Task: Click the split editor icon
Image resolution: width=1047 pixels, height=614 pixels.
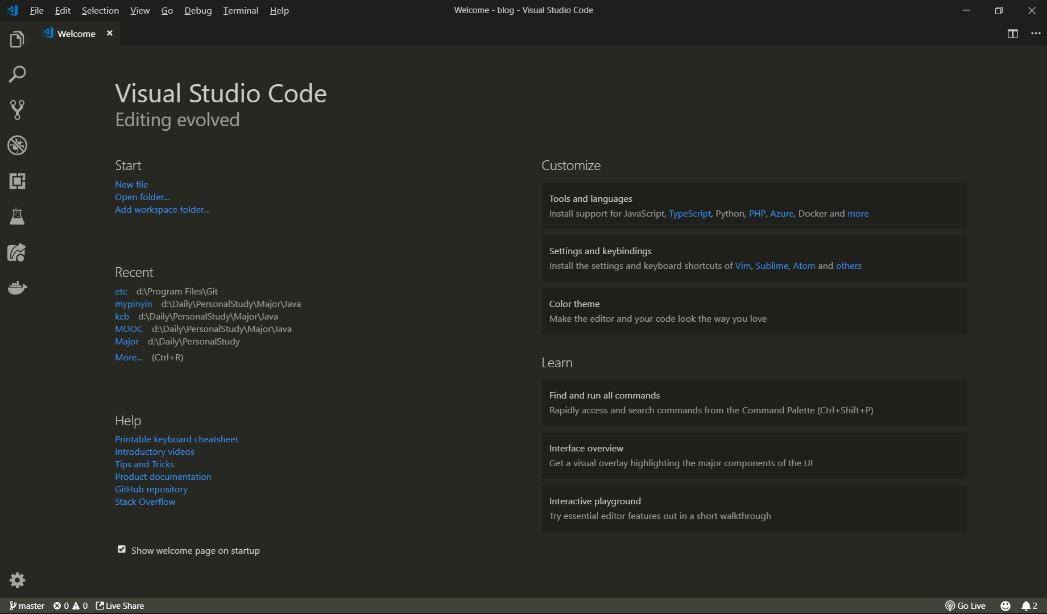Action: click(1012, 34)
